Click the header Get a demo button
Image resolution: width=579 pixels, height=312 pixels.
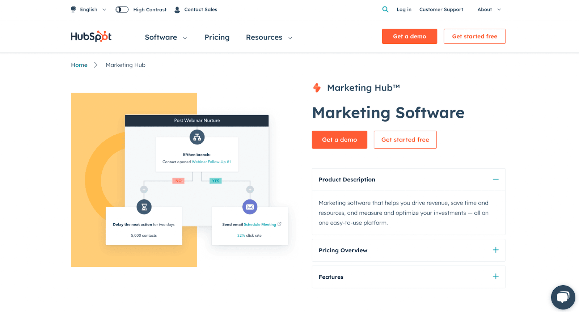pyautogui.click(x=410, y=36)
